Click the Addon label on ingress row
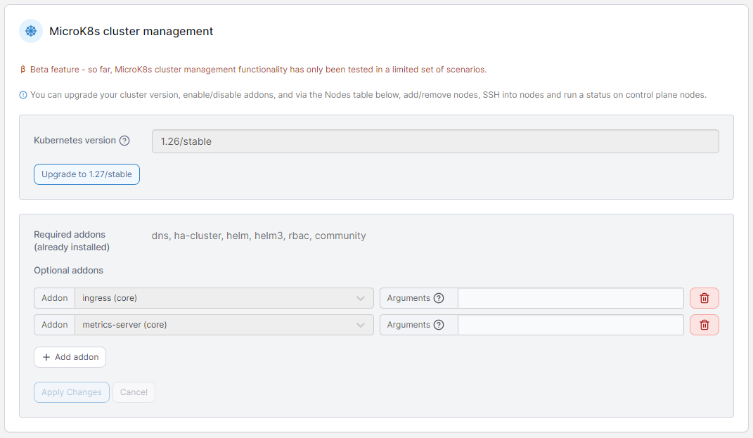 coord(54,298)
